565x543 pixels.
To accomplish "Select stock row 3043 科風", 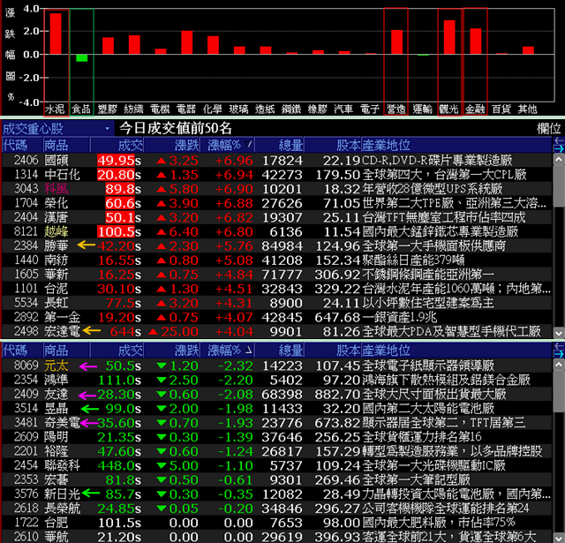I will point(276,188).
